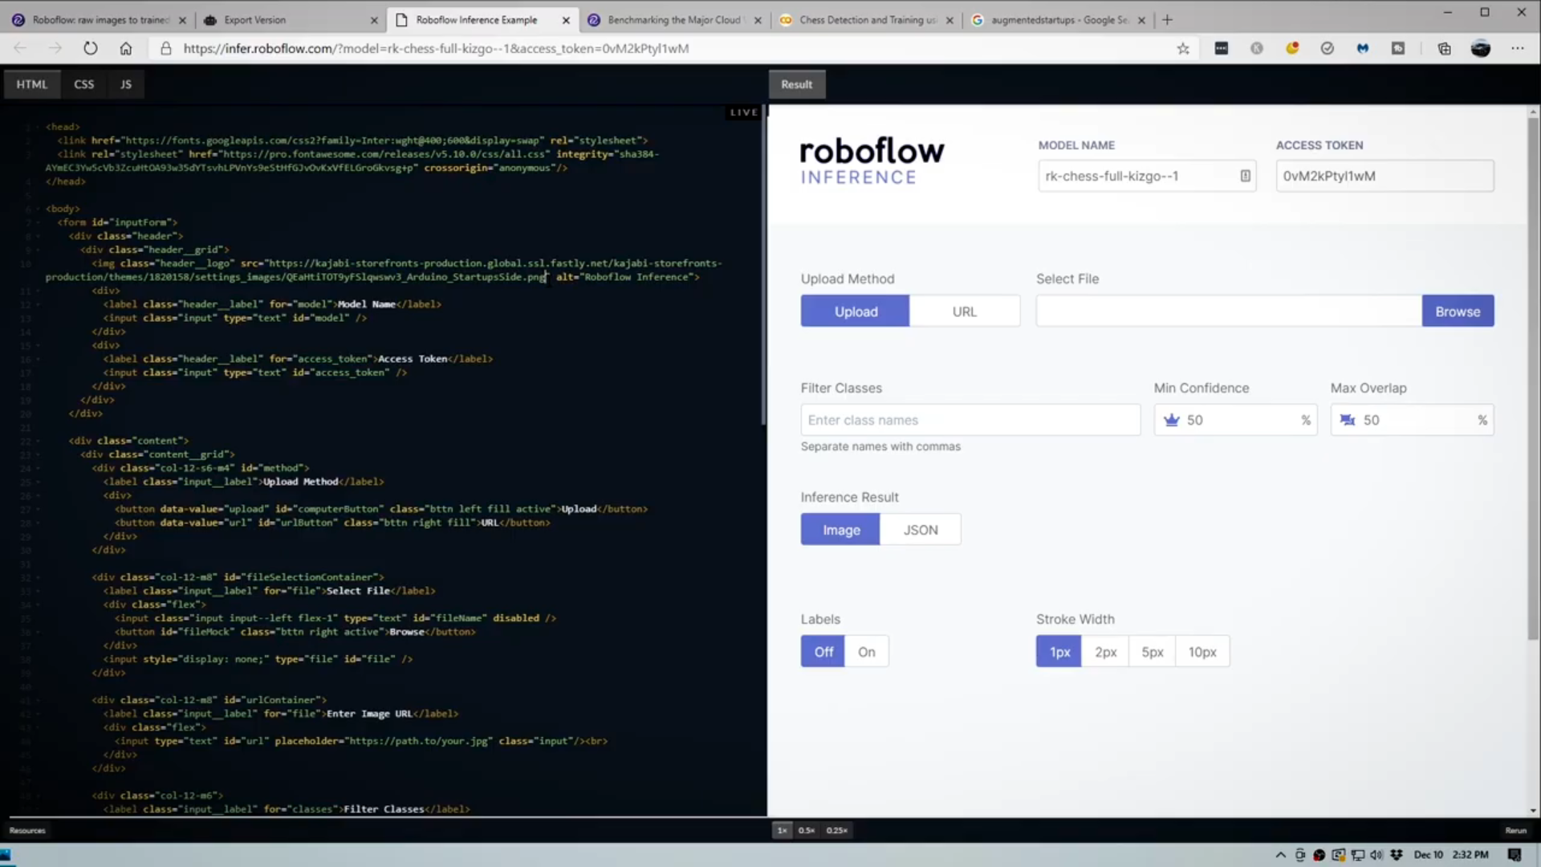The height and width of the screenshot is (867, 1541).
Task: Open the browser profile avatar
Action: (1481, 48)
